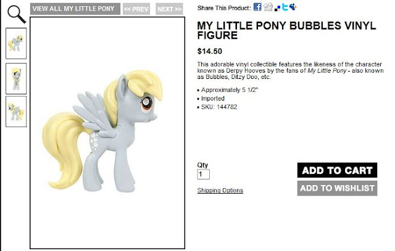The width and height of the screenshot is (395, 251).
Task: Click the magnifying glass zoom icon
Action: tap(17, 14)
